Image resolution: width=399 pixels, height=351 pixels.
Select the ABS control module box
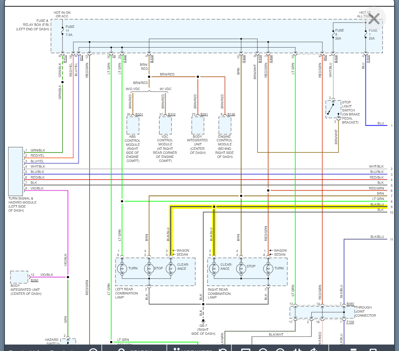click(x=132, y=126)
